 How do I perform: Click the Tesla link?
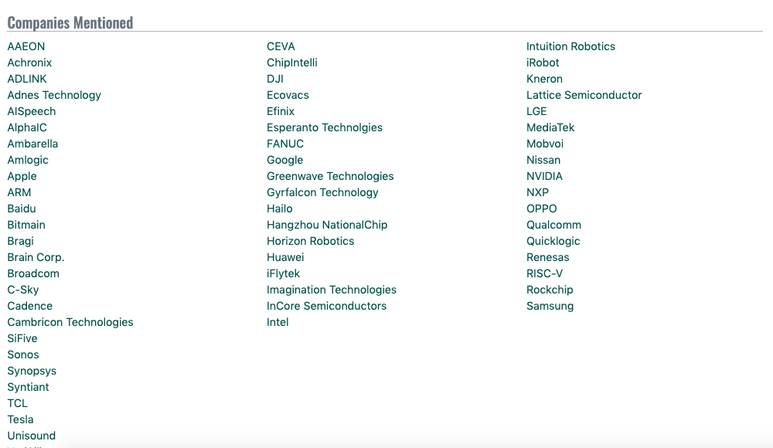21,419
